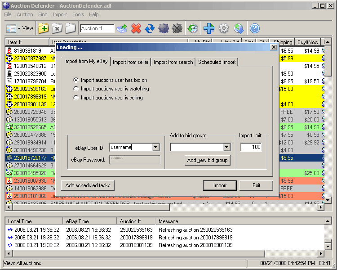Select 'Import auctions user has bid on'

76,80
